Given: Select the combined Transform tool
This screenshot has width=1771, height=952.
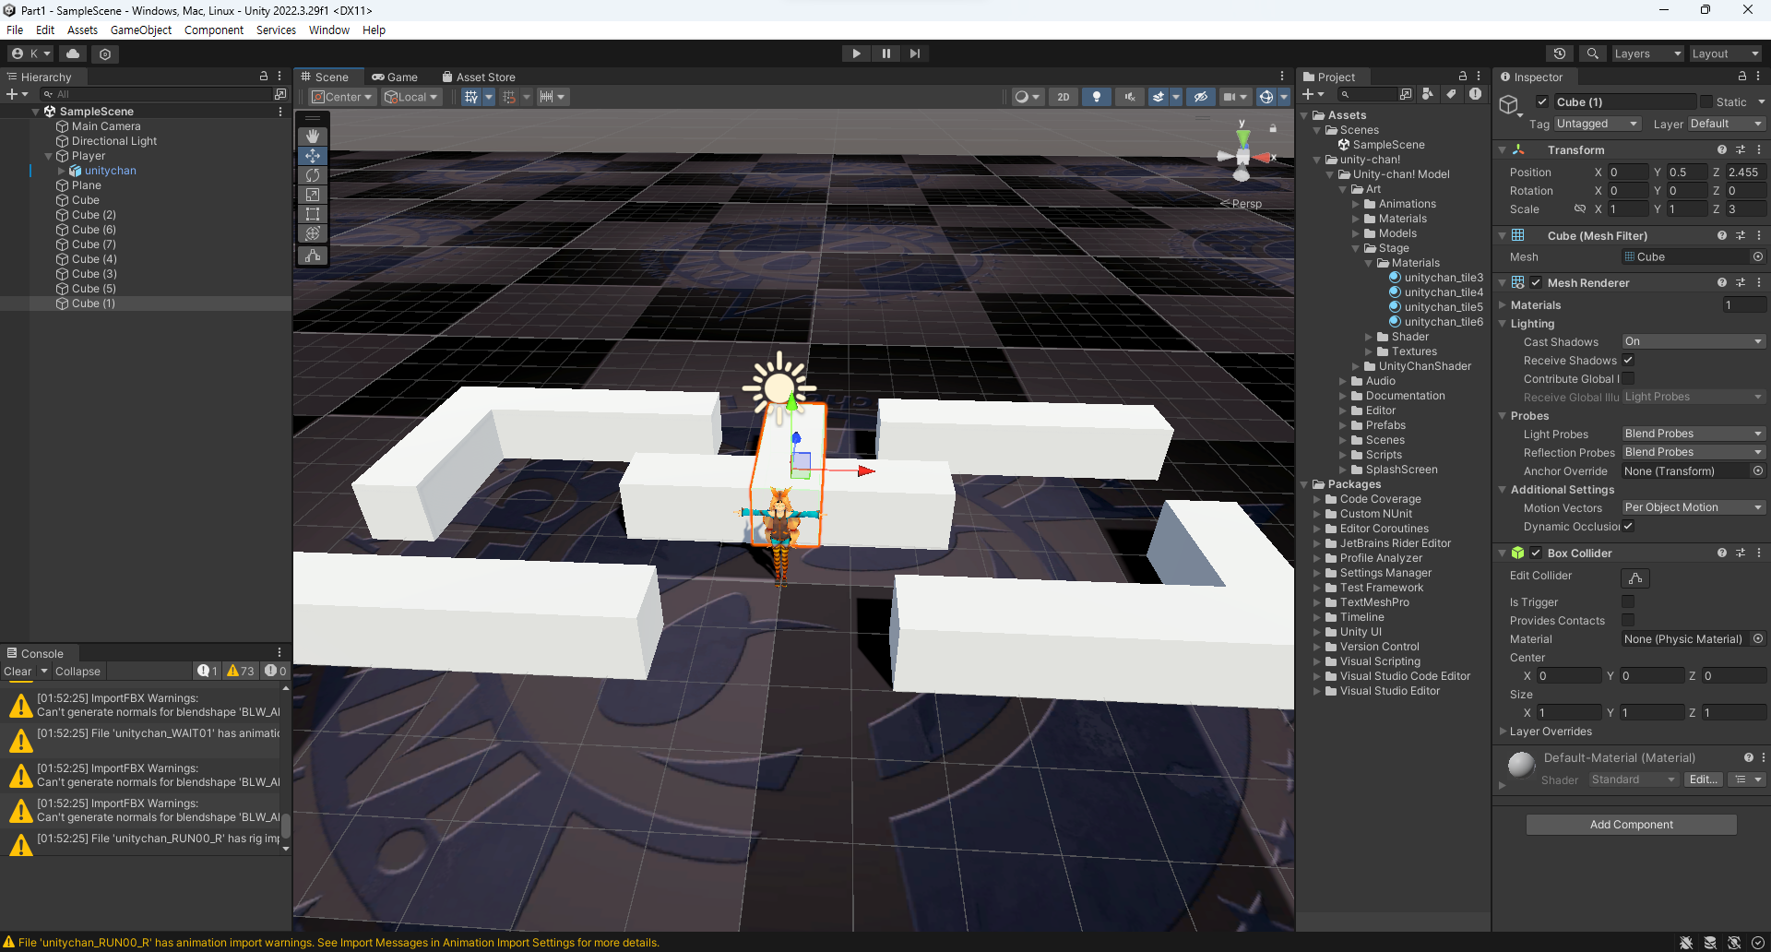Looking at the screenshot, I should click(313, 233).
